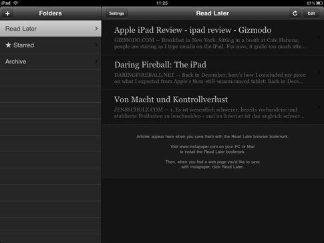Click the GIZMODO.COM excerpt text
This screenshot has height=243, width=324.
click(x=210, y=43)
